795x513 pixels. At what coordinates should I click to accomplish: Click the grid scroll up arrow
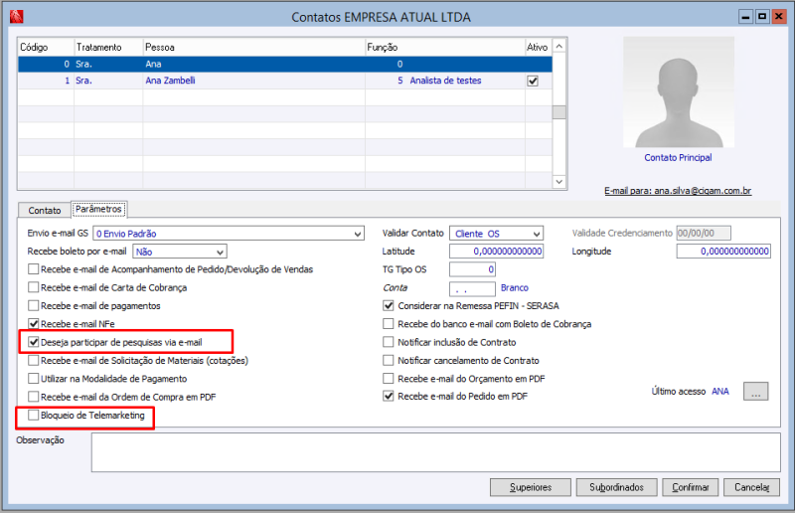[559, 46]
